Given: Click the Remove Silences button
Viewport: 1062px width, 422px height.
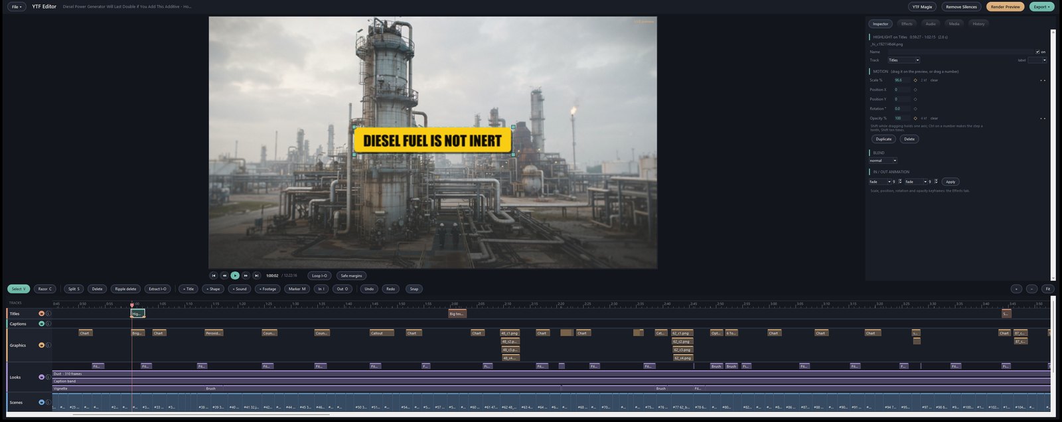Looking at the screenshot, I should pyautogui.click(x=961, y=7).
